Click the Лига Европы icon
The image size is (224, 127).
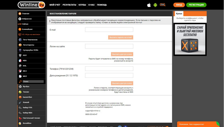20,45
